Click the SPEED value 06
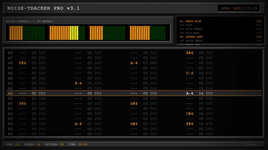The image size is (268, 150). pyautogui.click(x=38, y=145)
